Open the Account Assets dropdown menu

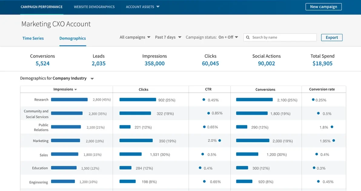142,7
